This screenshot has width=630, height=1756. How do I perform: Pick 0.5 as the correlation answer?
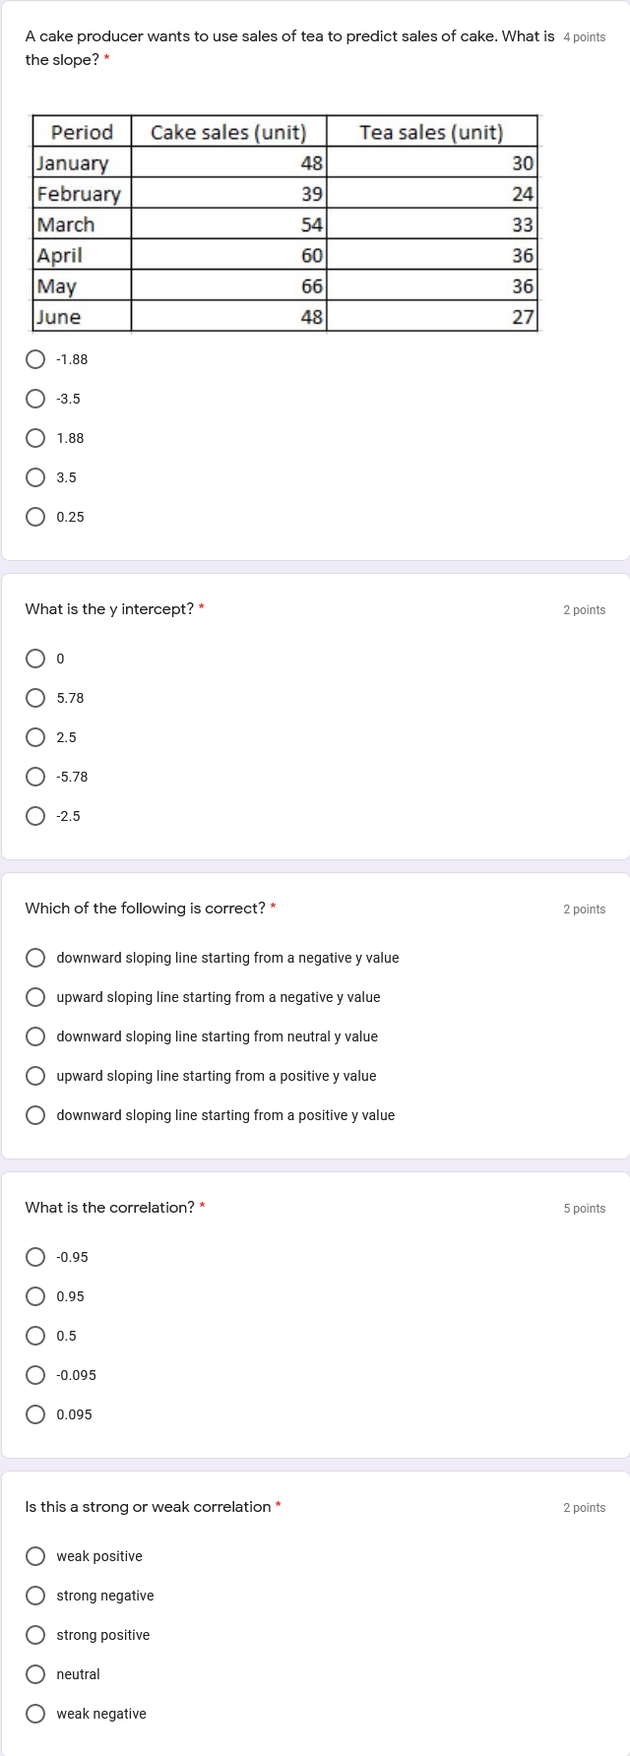click(x=35, y=1336)
